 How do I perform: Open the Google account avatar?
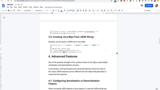[x=156, y=5]
